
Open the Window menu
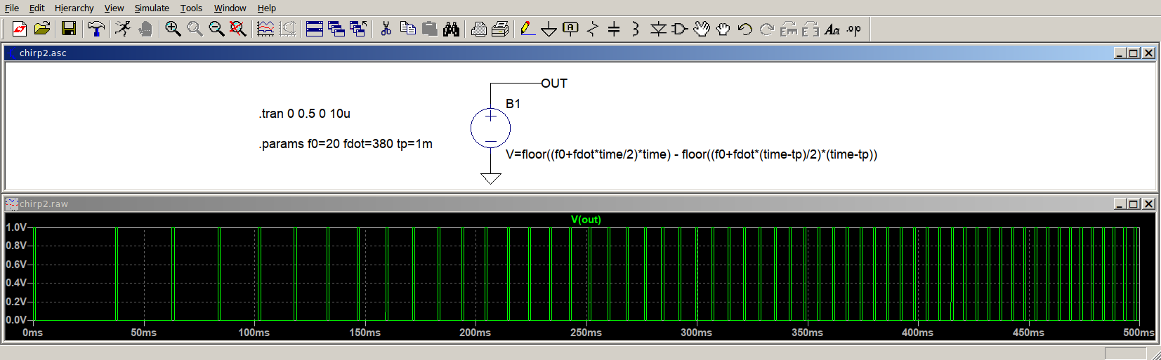click(x=230, y=8)
